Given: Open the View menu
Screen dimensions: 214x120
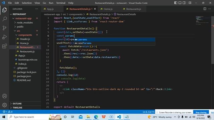Looking at the screenshot, I should (x=37, y=3).
